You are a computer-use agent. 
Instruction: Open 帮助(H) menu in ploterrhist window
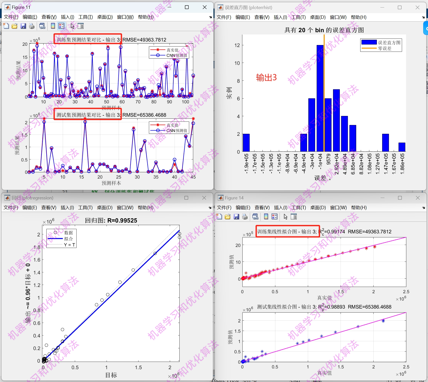359,17
